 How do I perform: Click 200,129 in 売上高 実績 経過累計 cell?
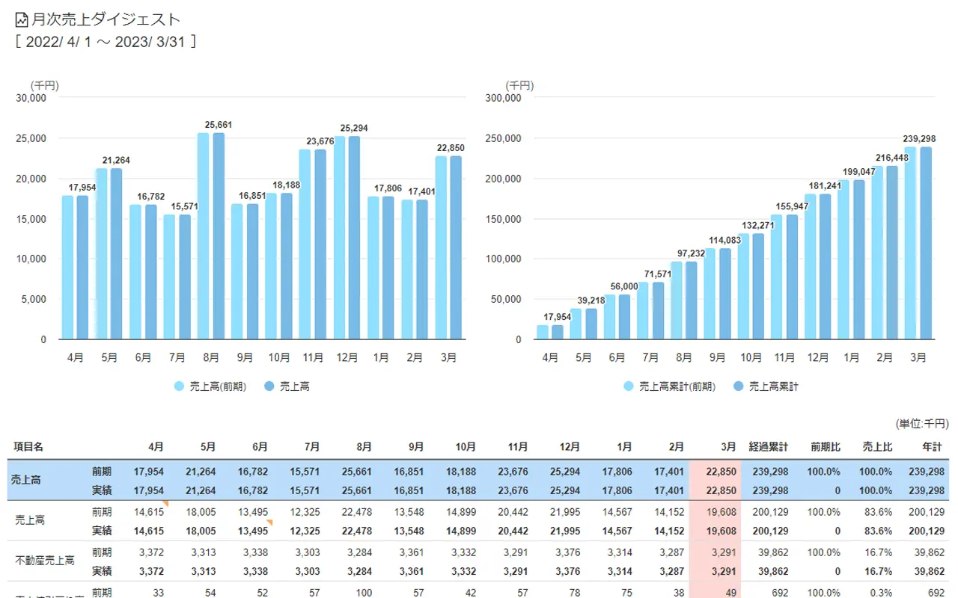pos(770,531)
